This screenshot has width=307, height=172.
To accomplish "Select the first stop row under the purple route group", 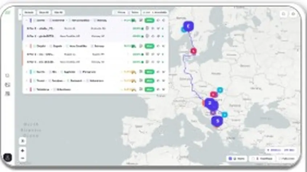I will [95, 28].
